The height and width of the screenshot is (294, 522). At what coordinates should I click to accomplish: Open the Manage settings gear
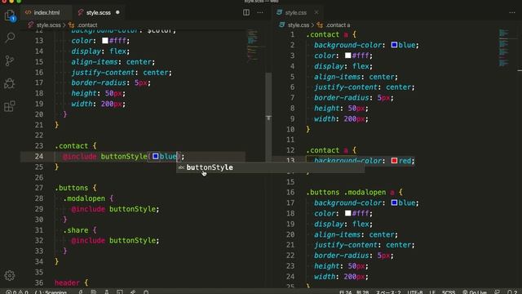[10, 275]
